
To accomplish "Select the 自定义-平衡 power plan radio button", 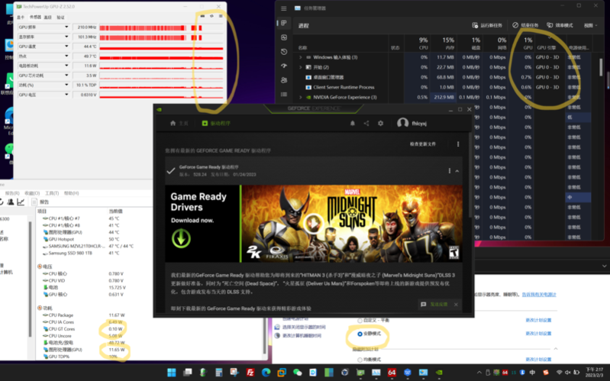I will tap(360, 320).
